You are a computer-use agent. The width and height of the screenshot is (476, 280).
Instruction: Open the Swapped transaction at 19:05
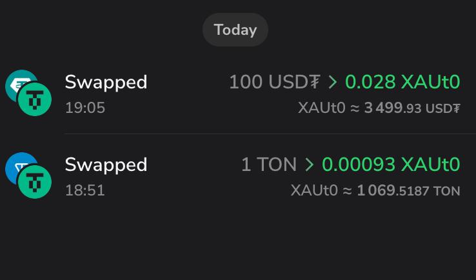(x=238, y=93)
